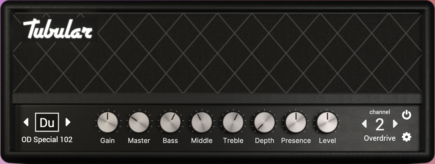This screenshot has height=164, width=435.
Task: Select the previous amp model arrow
Action: (26, 122)
